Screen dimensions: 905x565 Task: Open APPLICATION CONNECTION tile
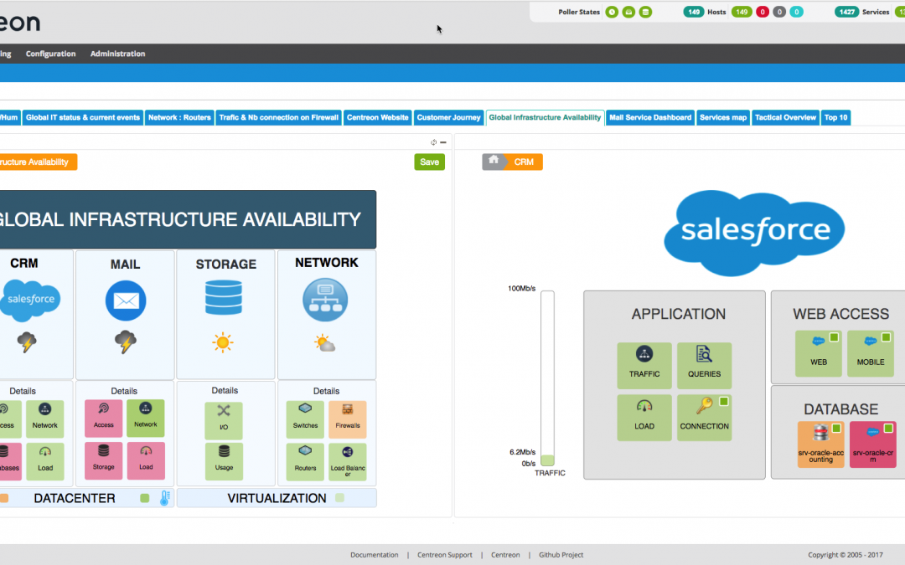click(704, 418)
